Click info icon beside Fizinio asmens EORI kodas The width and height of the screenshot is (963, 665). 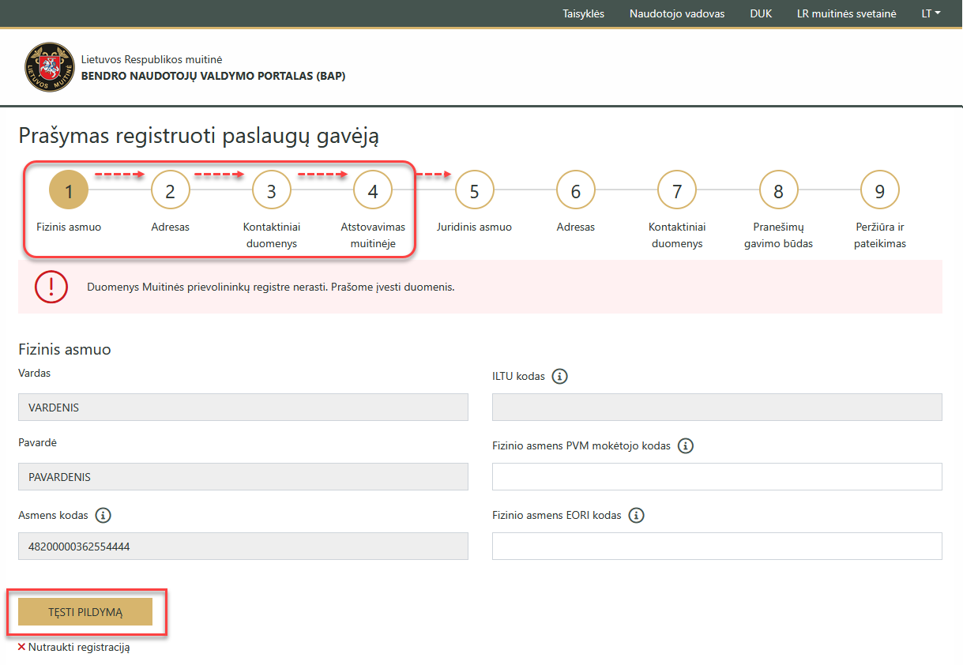[636, 516]
